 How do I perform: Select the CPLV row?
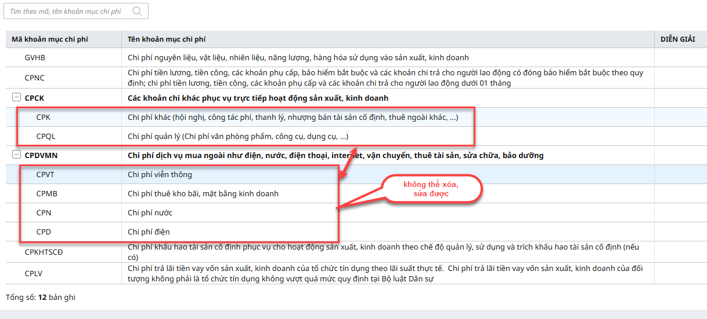tap(34, 273)
